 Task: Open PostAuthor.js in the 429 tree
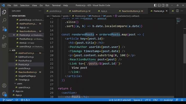click(25, 61)
